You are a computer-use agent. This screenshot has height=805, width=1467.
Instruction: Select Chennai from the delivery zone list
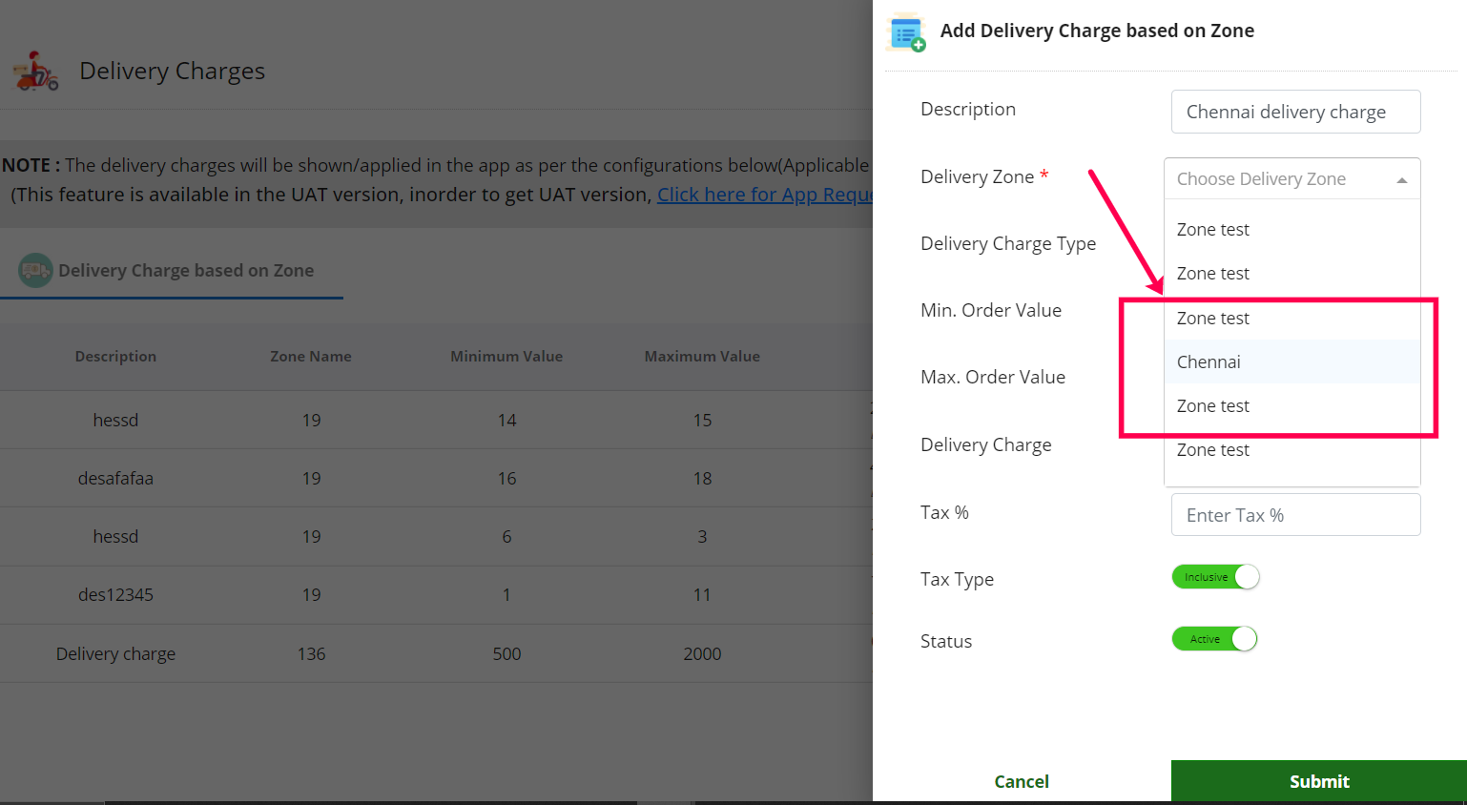click(1209, 362)
